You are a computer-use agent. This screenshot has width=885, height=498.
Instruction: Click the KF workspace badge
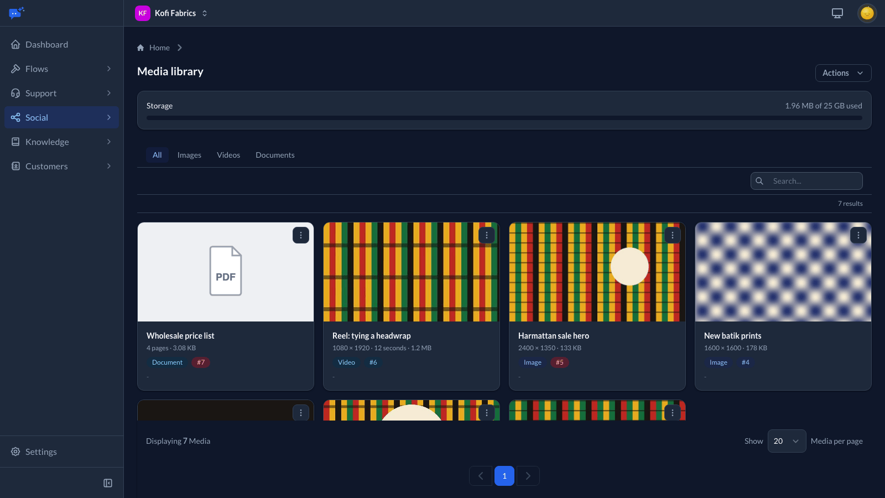[143, 13]
